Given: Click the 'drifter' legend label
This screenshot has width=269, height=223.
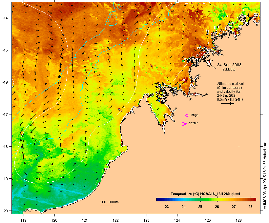Looking at the screenshot, I should click(193, 123).
